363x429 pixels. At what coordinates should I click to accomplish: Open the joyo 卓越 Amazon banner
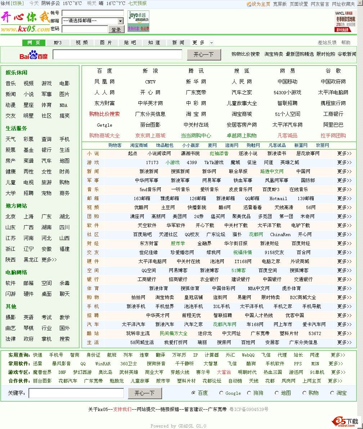coord(138,21)
